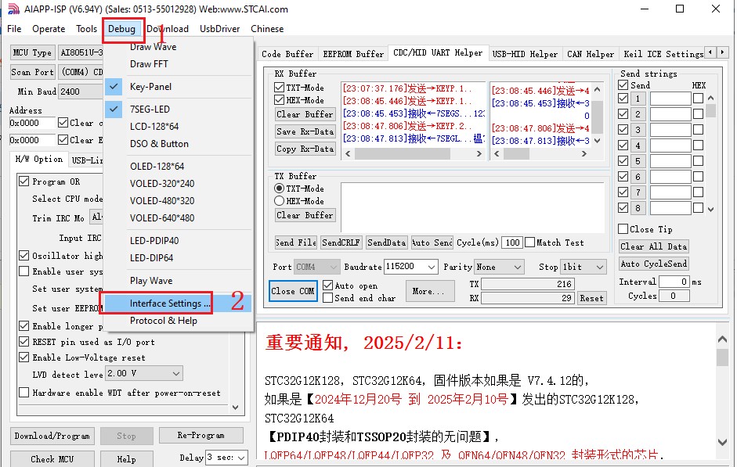
Task: Open the Debug menu
Action: point(121,29)
